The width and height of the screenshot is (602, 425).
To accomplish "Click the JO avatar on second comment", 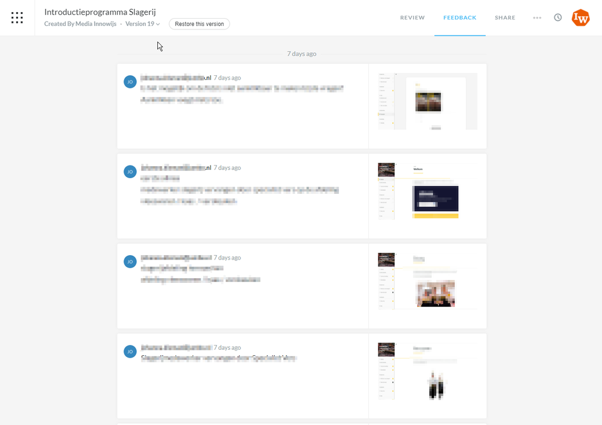I will coord(130,172).
